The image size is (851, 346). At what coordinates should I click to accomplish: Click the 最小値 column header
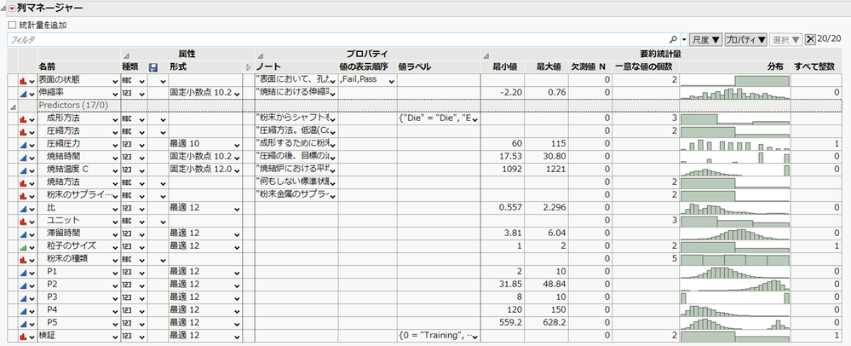coord(504,66)
